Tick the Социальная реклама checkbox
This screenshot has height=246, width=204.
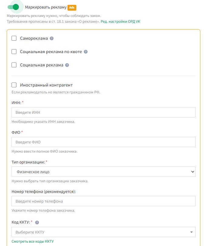14,65
